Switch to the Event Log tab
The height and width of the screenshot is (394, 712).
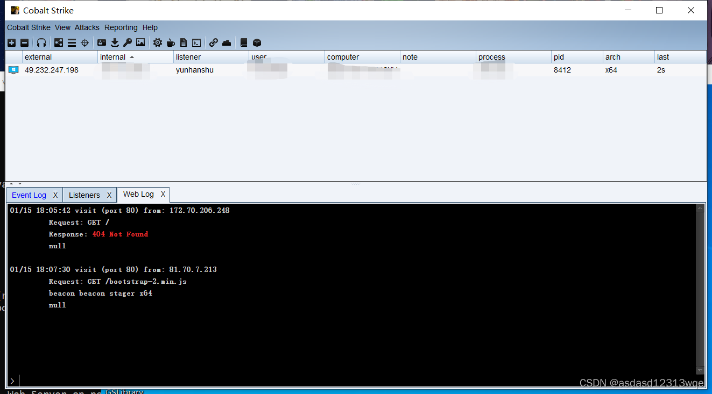click(x=29, y=195)
